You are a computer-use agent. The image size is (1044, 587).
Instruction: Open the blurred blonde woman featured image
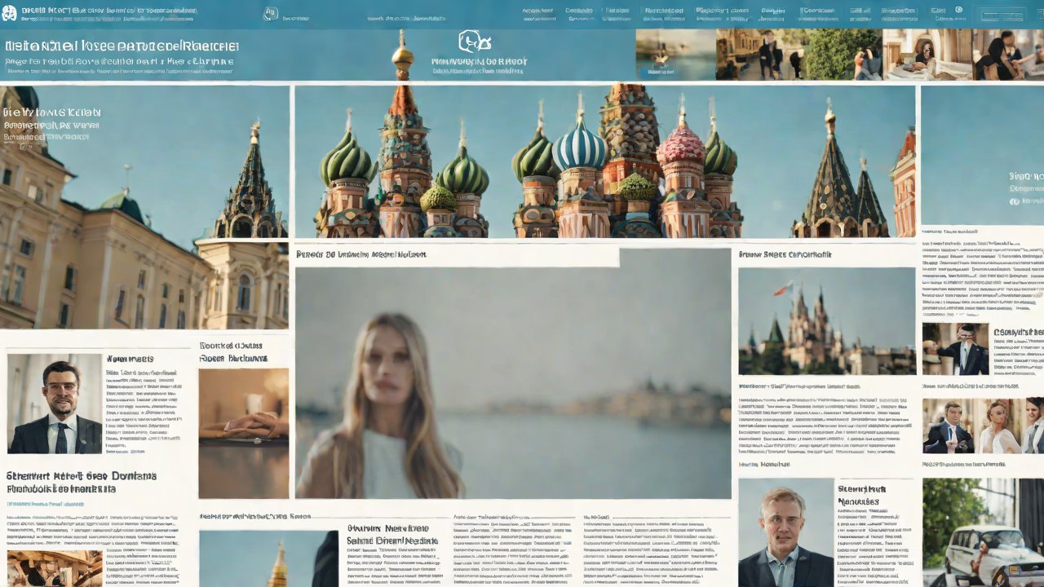coord(512,383)
